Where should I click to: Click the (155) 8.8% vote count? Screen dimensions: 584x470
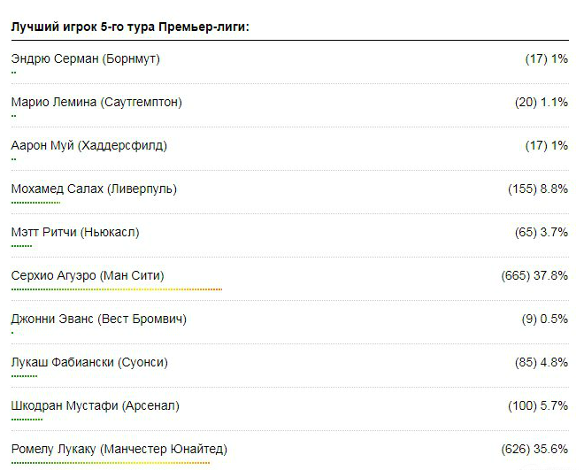pyautogui.click(x=538, y=189)
